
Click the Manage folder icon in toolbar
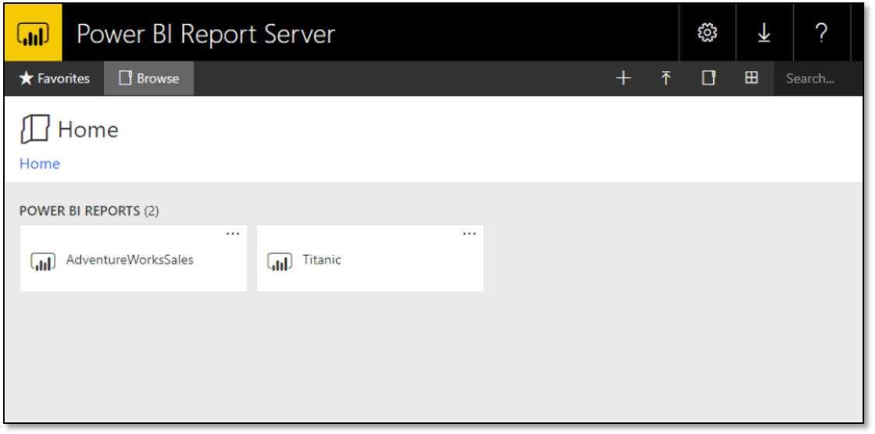tap(709, 78)
